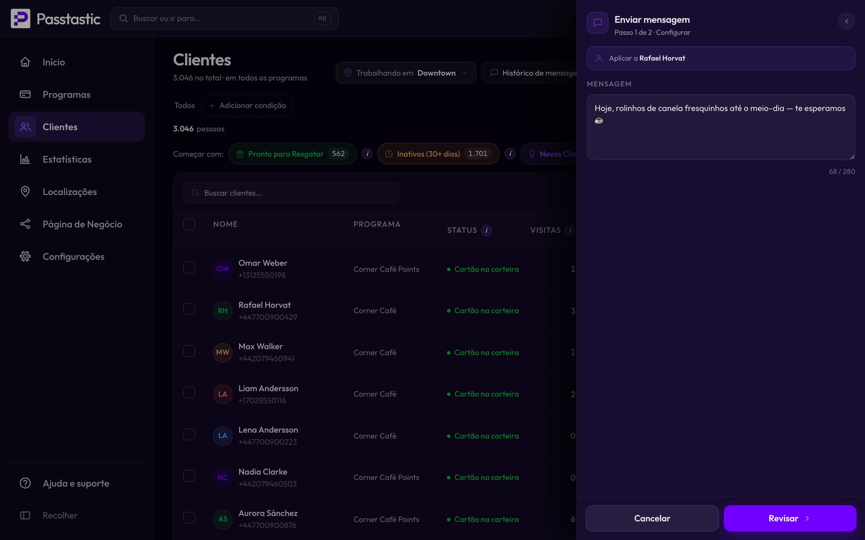
Task: Click the Cancelar button
Action: 652,518
